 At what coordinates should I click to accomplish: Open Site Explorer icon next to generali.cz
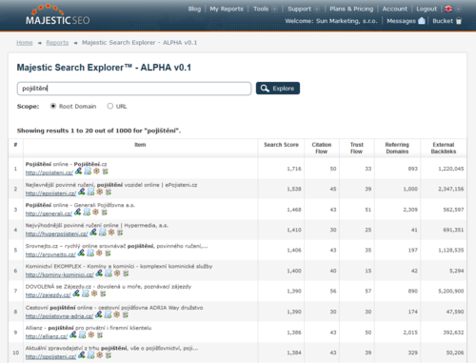[x=77, y=212]
